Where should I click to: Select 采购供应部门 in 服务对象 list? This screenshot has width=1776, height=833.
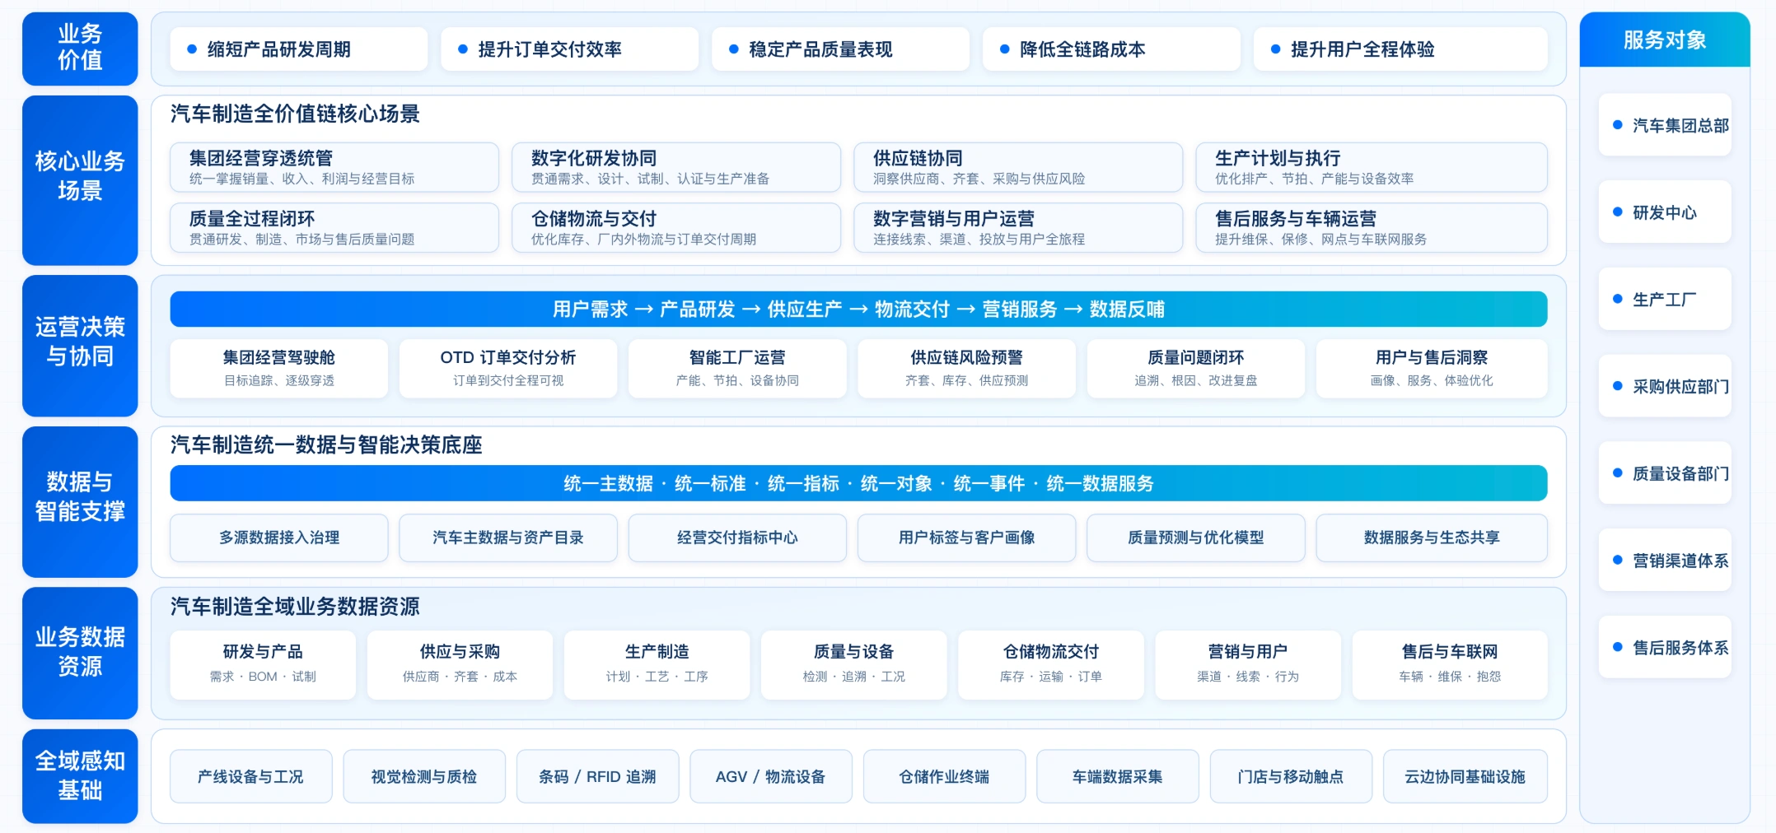coord(1665,386)
